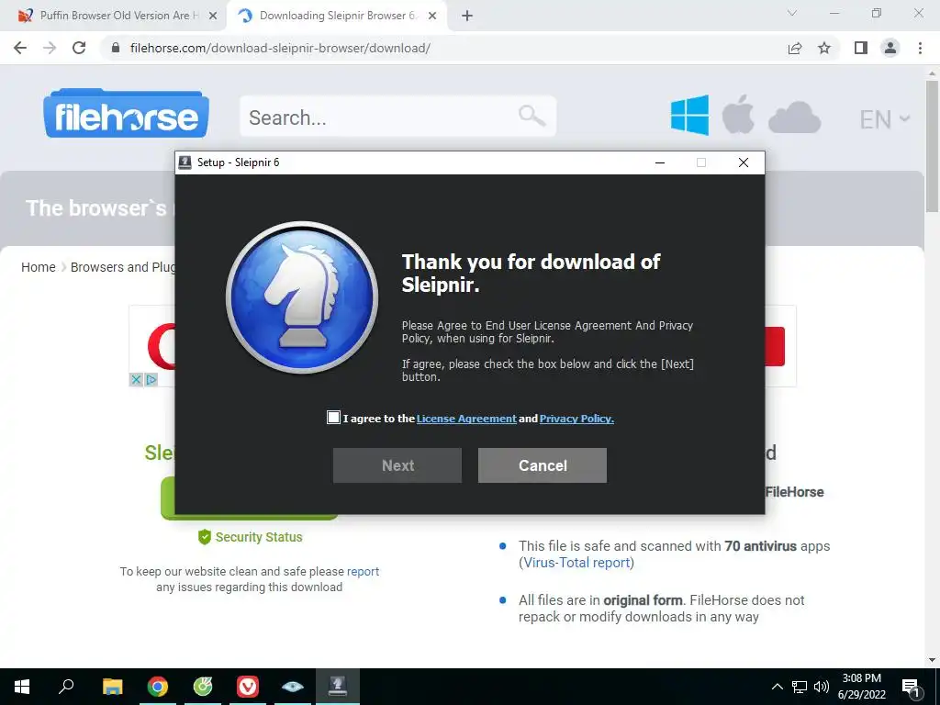Open the Privacy Policy link
Screen dimensions: 940x705
[x=576, y=419]
